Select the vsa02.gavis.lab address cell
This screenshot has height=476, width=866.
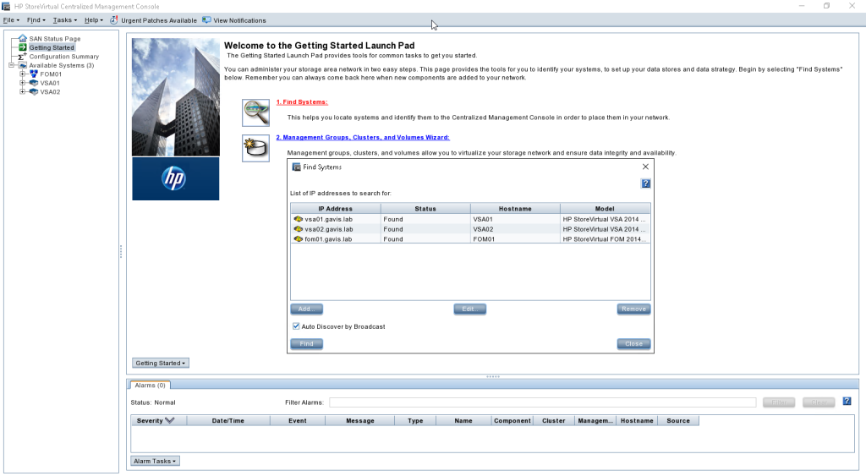click(x=336, y=229)
